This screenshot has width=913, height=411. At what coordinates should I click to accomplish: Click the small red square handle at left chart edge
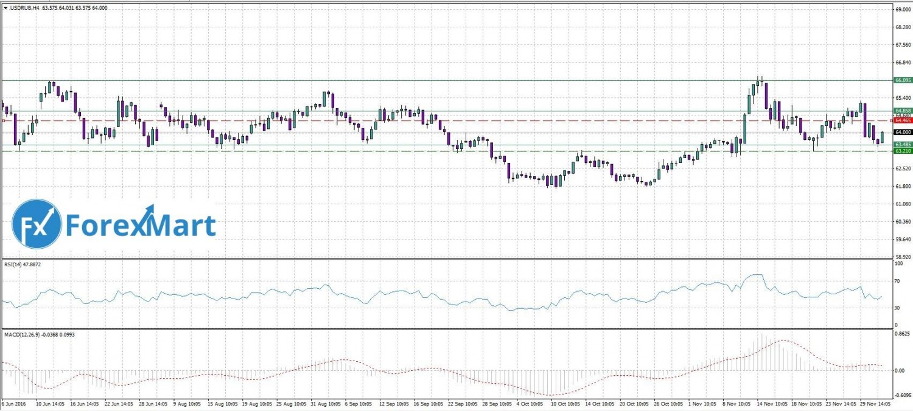(3, 120)
